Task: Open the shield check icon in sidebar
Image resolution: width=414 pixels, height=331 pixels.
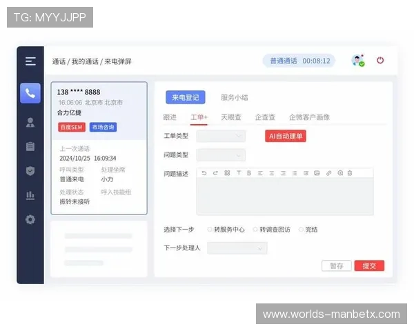Action: tap(30, 171)
